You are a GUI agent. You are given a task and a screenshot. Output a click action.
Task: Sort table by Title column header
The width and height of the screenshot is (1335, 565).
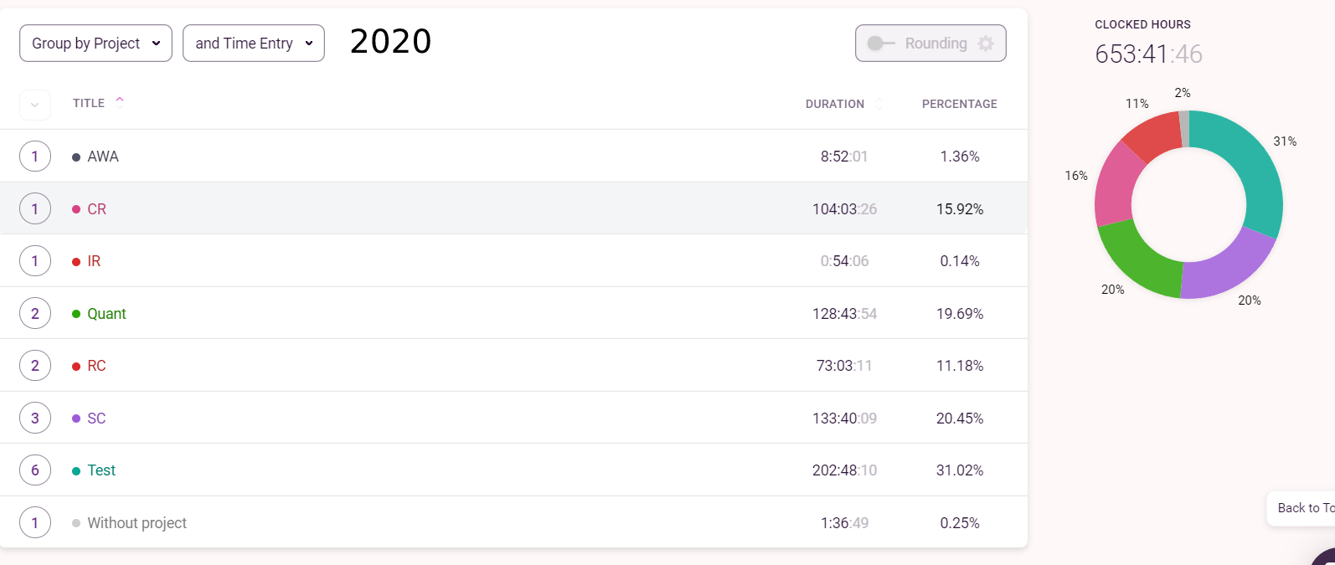pyautogui.click(x=89, y=103)
